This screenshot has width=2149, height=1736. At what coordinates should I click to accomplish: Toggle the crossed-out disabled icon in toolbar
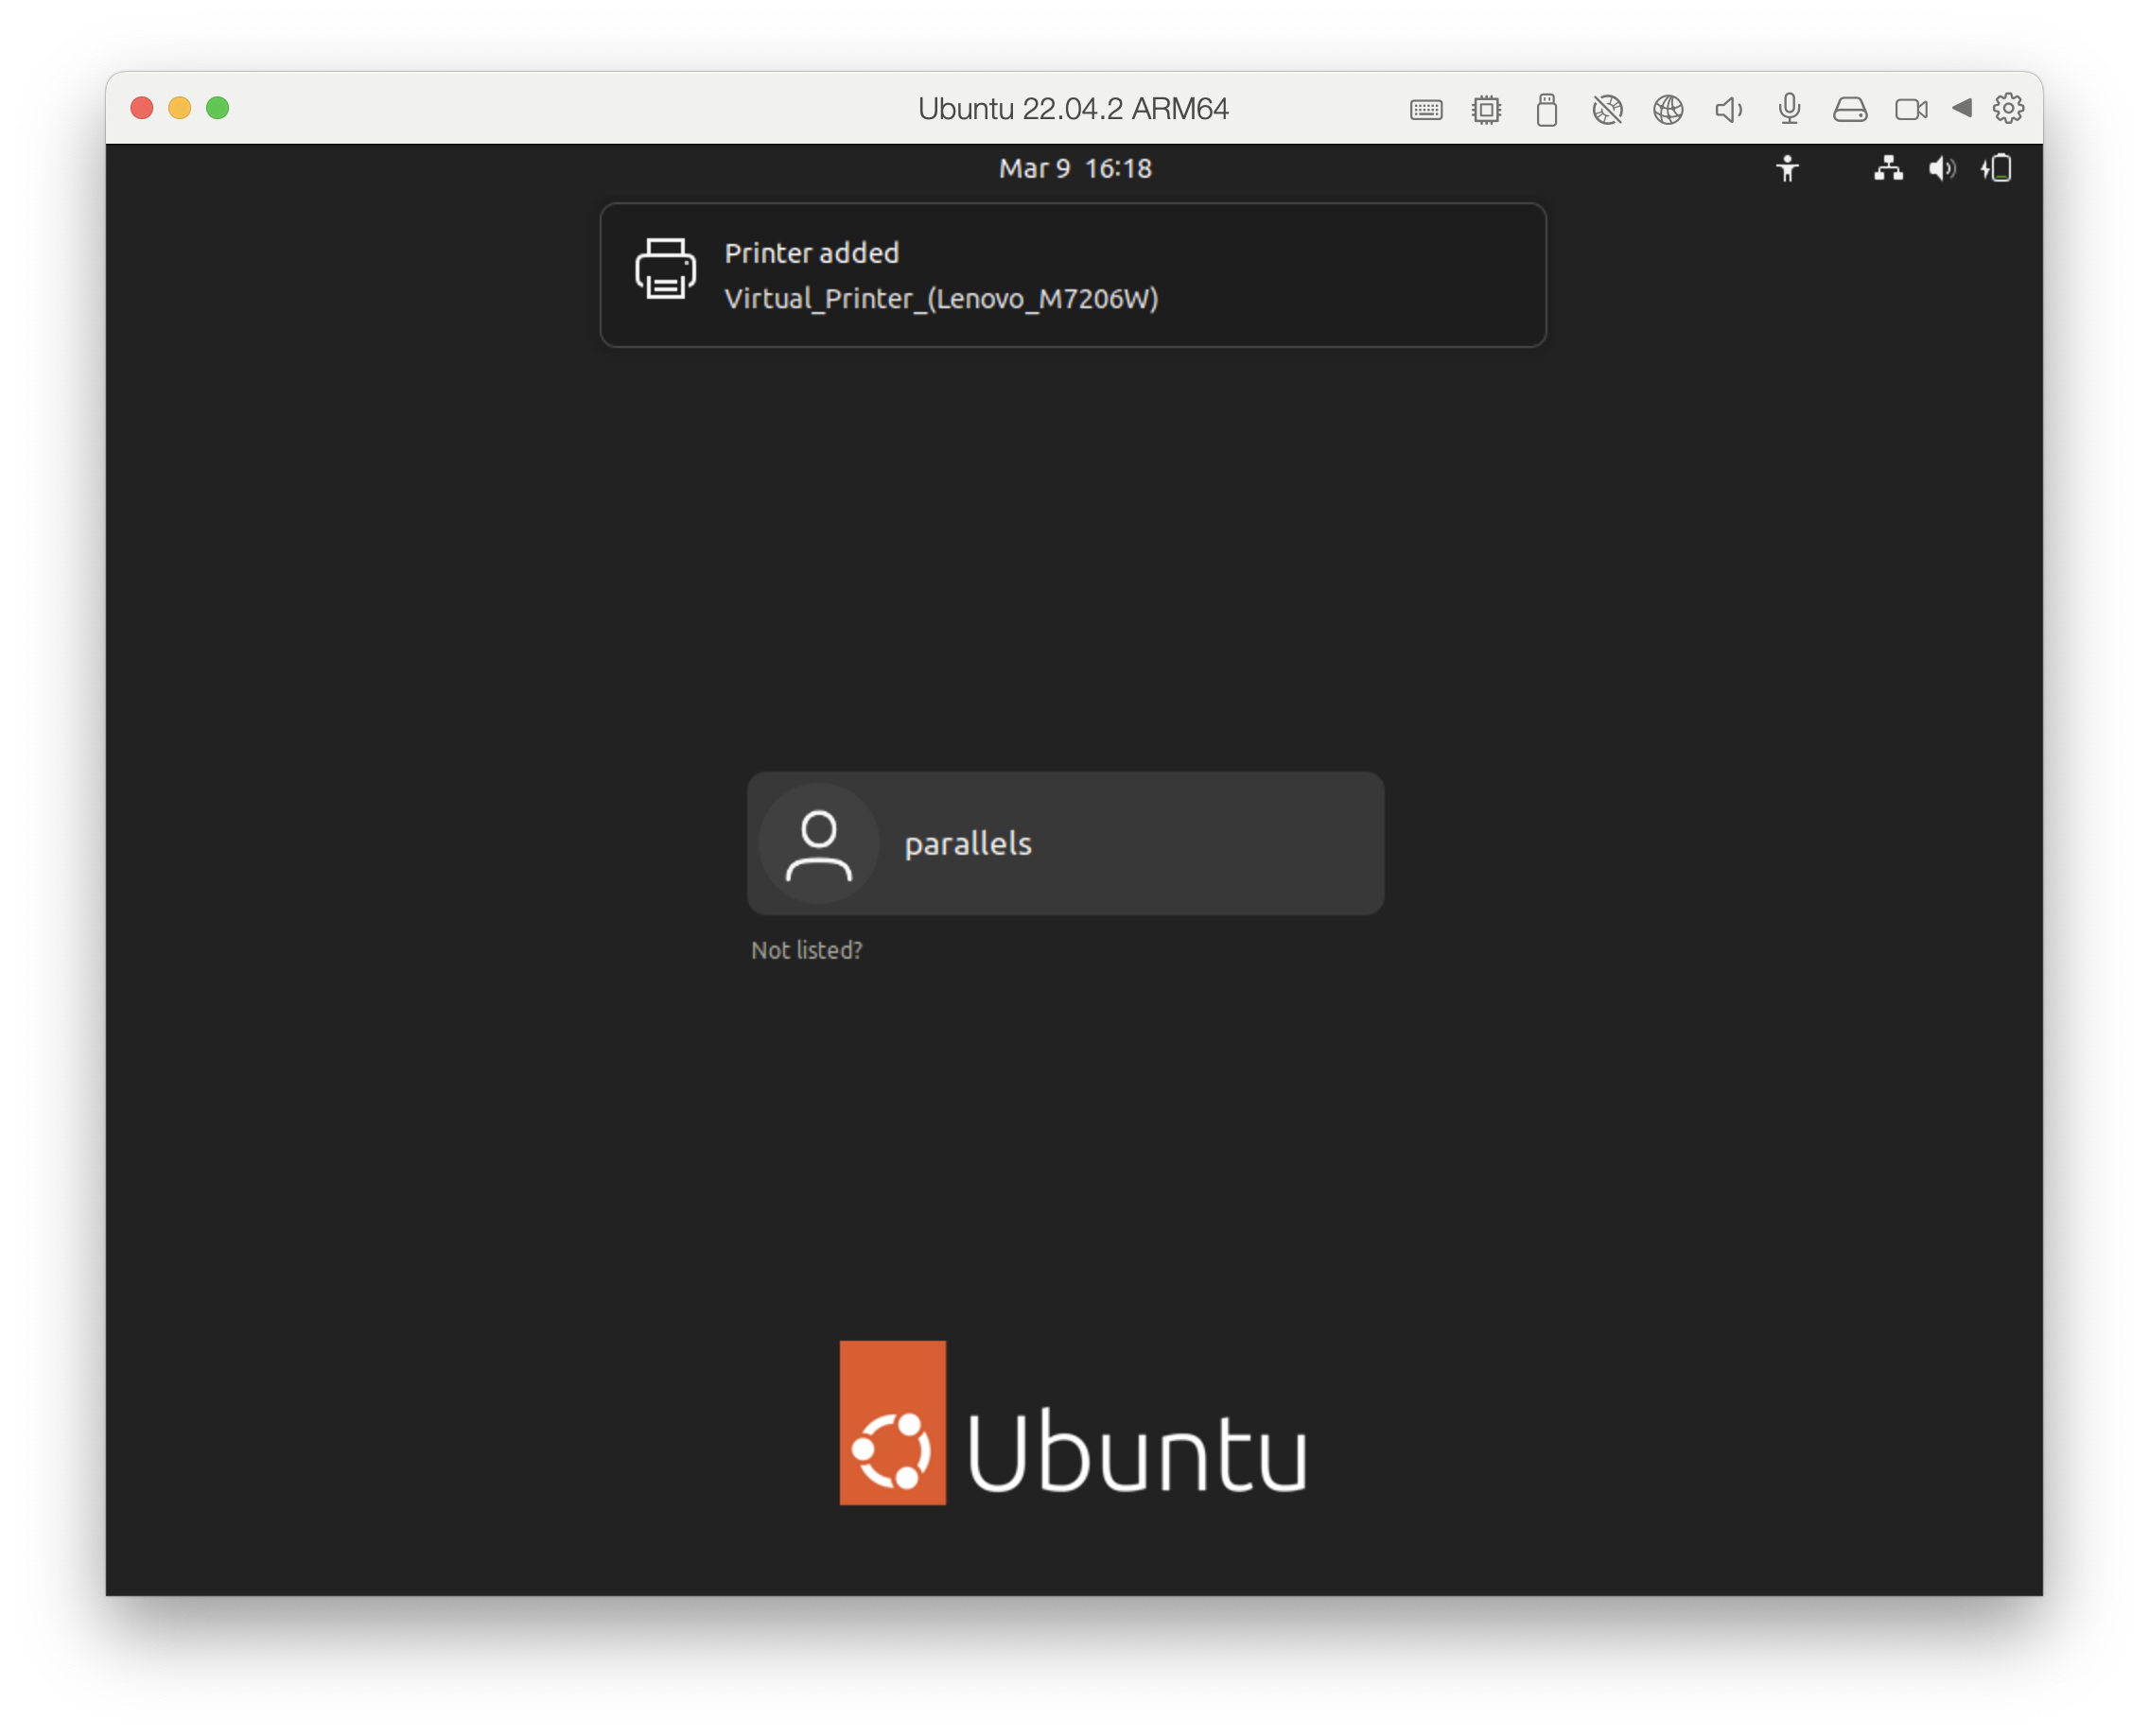[1607, 109]
